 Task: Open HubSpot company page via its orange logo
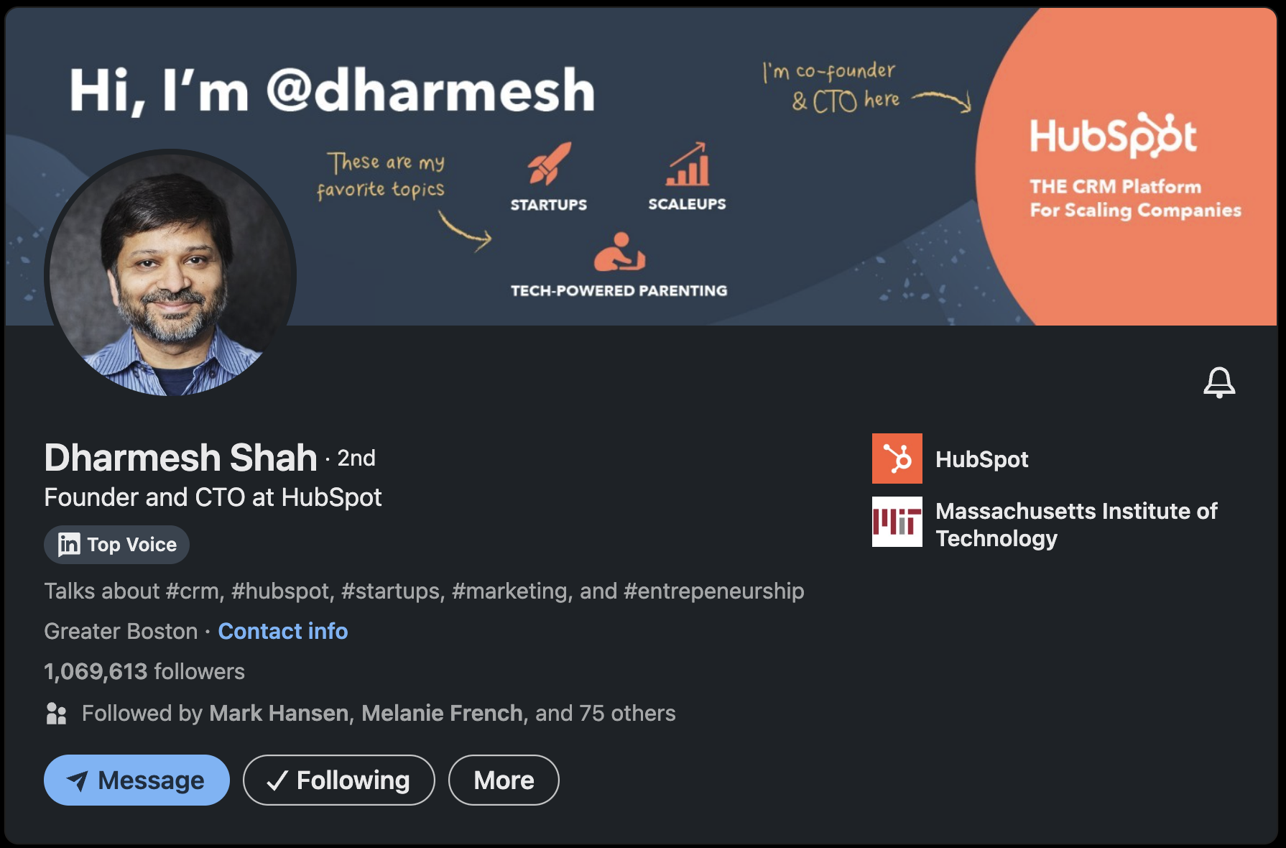click(x=897, y=459)
